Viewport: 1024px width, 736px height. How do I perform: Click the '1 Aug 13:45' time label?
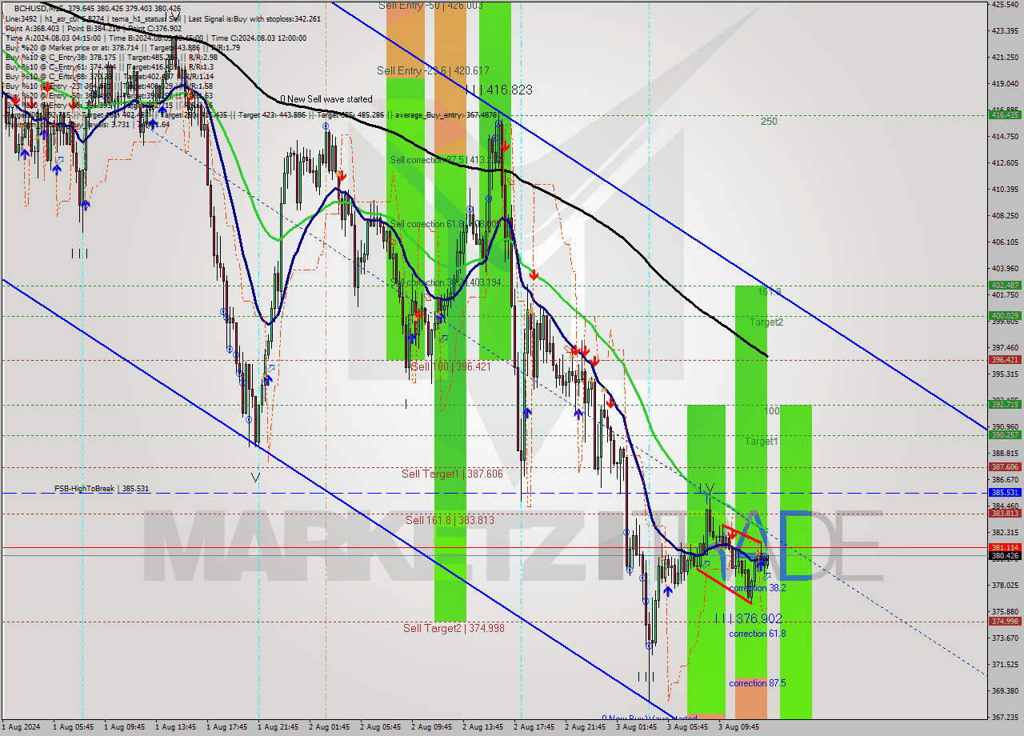[174, 727]
